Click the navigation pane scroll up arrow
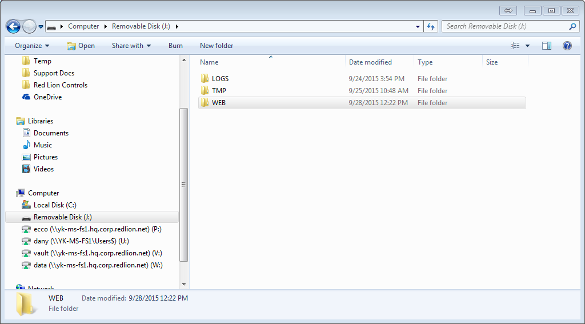Screen dimensions: 585x324 [x=184, y=60]
